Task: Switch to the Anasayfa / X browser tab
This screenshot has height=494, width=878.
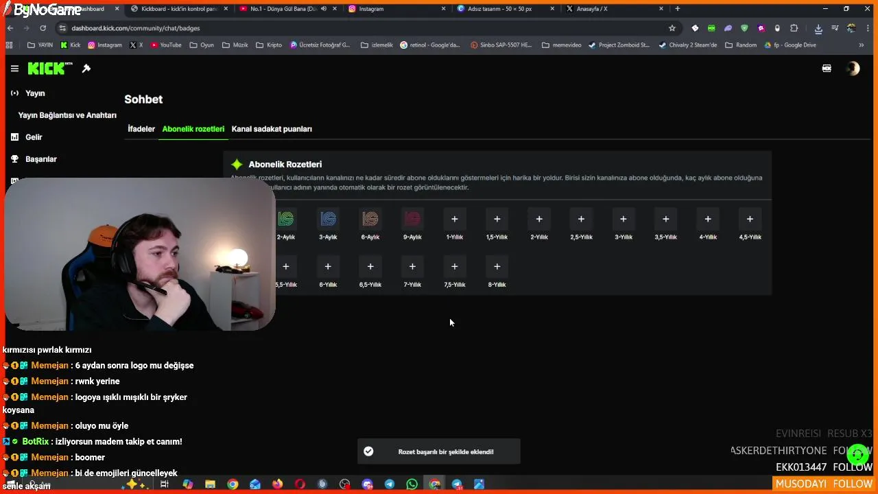Action: coord(614,9)
